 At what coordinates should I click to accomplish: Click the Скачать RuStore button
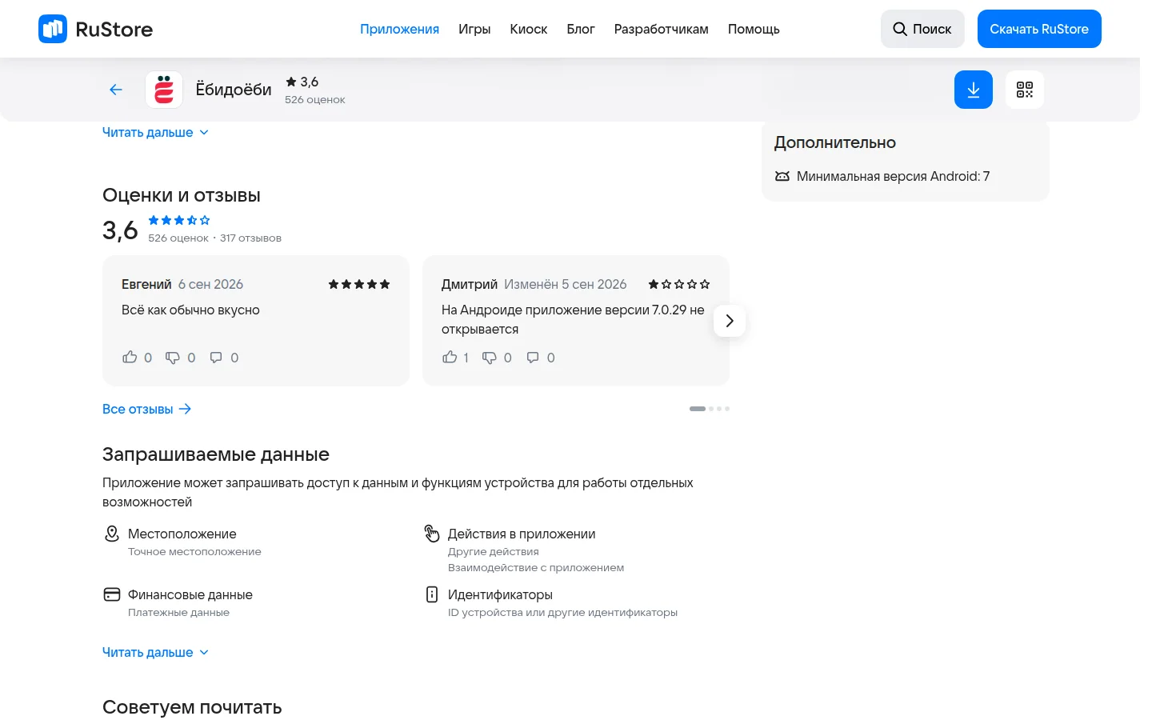[1039, 29]
